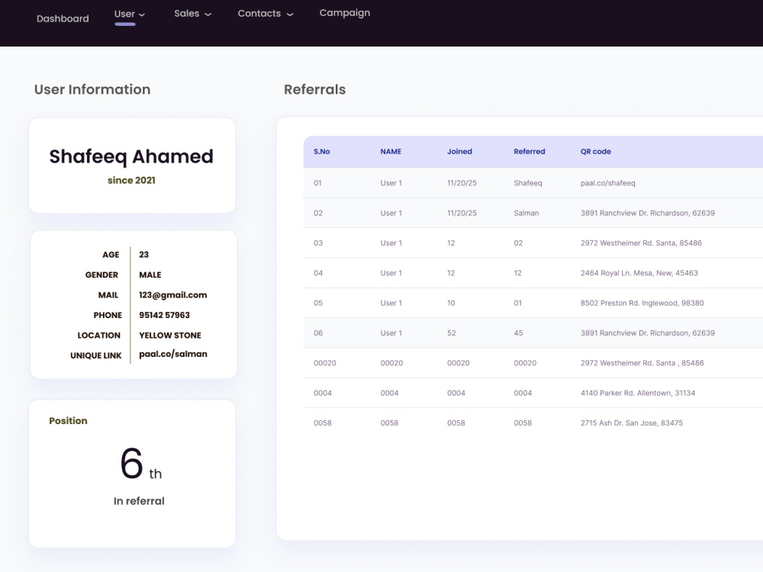Click the In referral caption
The height and width of the screenshot is (572, 763).
click(139, 501)
